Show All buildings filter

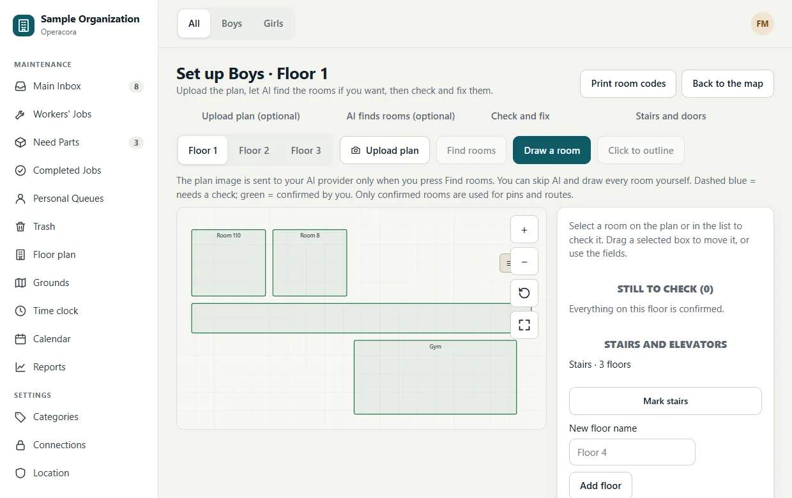[194, 24]
